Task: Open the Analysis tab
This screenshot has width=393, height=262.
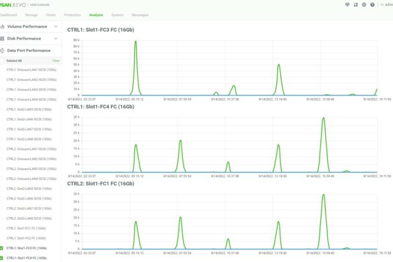Action: pyautogui.click(x=96, y=15)
